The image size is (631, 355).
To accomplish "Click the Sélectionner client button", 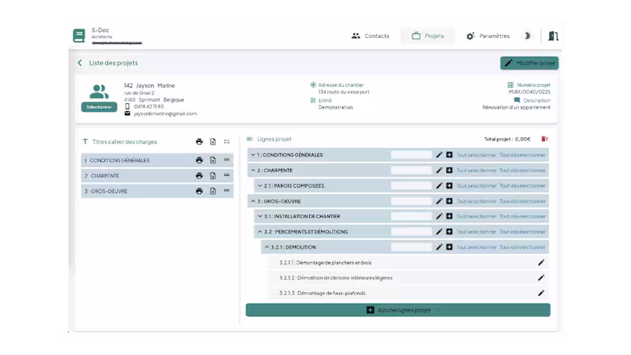I will click(x=99, y=107).
